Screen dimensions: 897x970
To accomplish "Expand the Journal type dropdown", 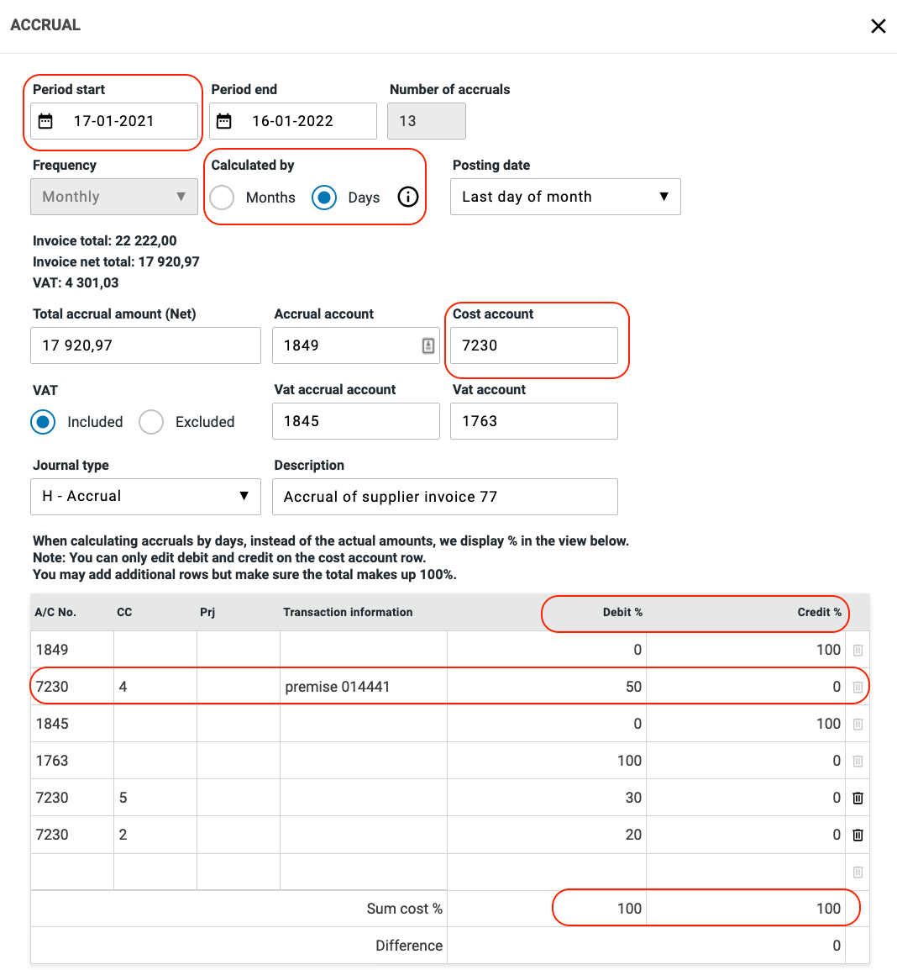I will pyautogui.click(x=145, y=497).
